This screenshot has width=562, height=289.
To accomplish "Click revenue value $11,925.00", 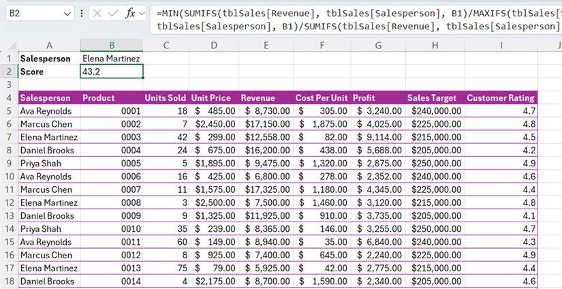I will pyautogui.click(x=268, y=216).
